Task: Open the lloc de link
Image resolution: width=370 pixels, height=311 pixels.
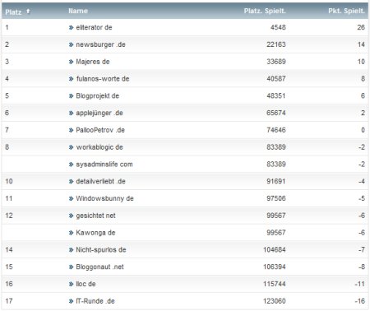Action: click(x=86, y=284)
